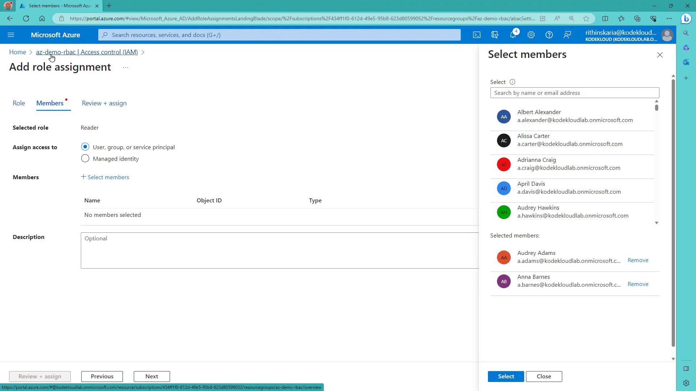Close the Select members panel
The image size is (696, 391).
[x=660, y=55]
